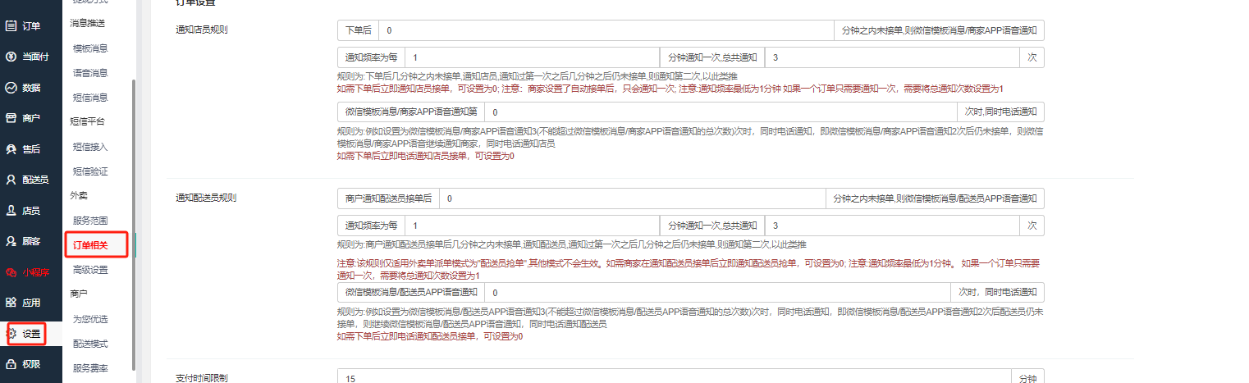Open the 权限 lock icon
Screen dimensions: 1249x383
(x=11, y=364)
